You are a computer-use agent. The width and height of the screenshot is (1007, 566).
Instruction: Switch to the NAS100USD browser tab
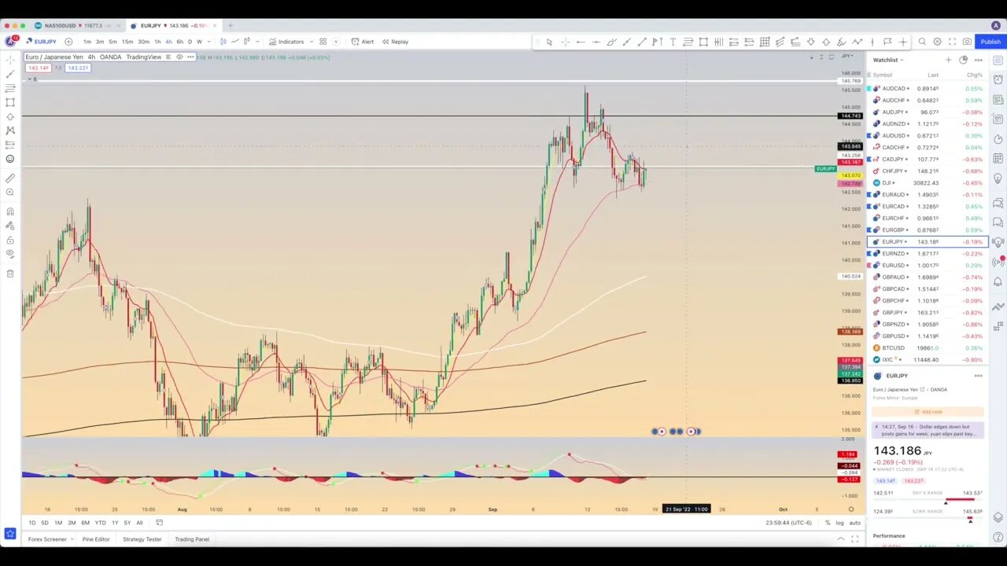pyautogui.click(x=77, y=25)
